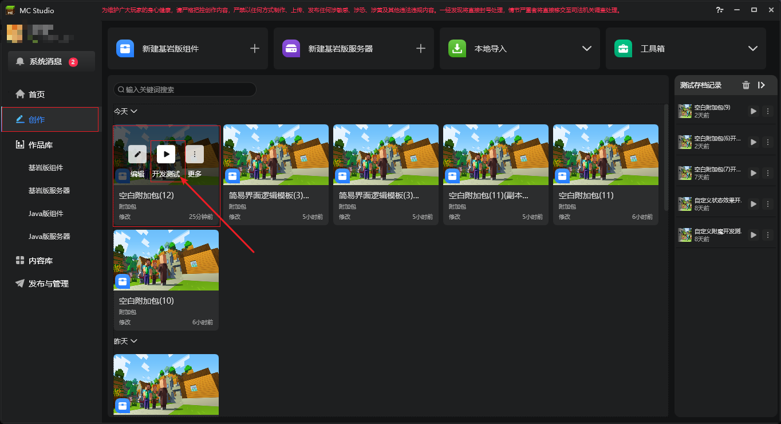Expand the 工具箱 dropdown chevron
Viewport: 781px width, 424px height.
click(753, 49)
